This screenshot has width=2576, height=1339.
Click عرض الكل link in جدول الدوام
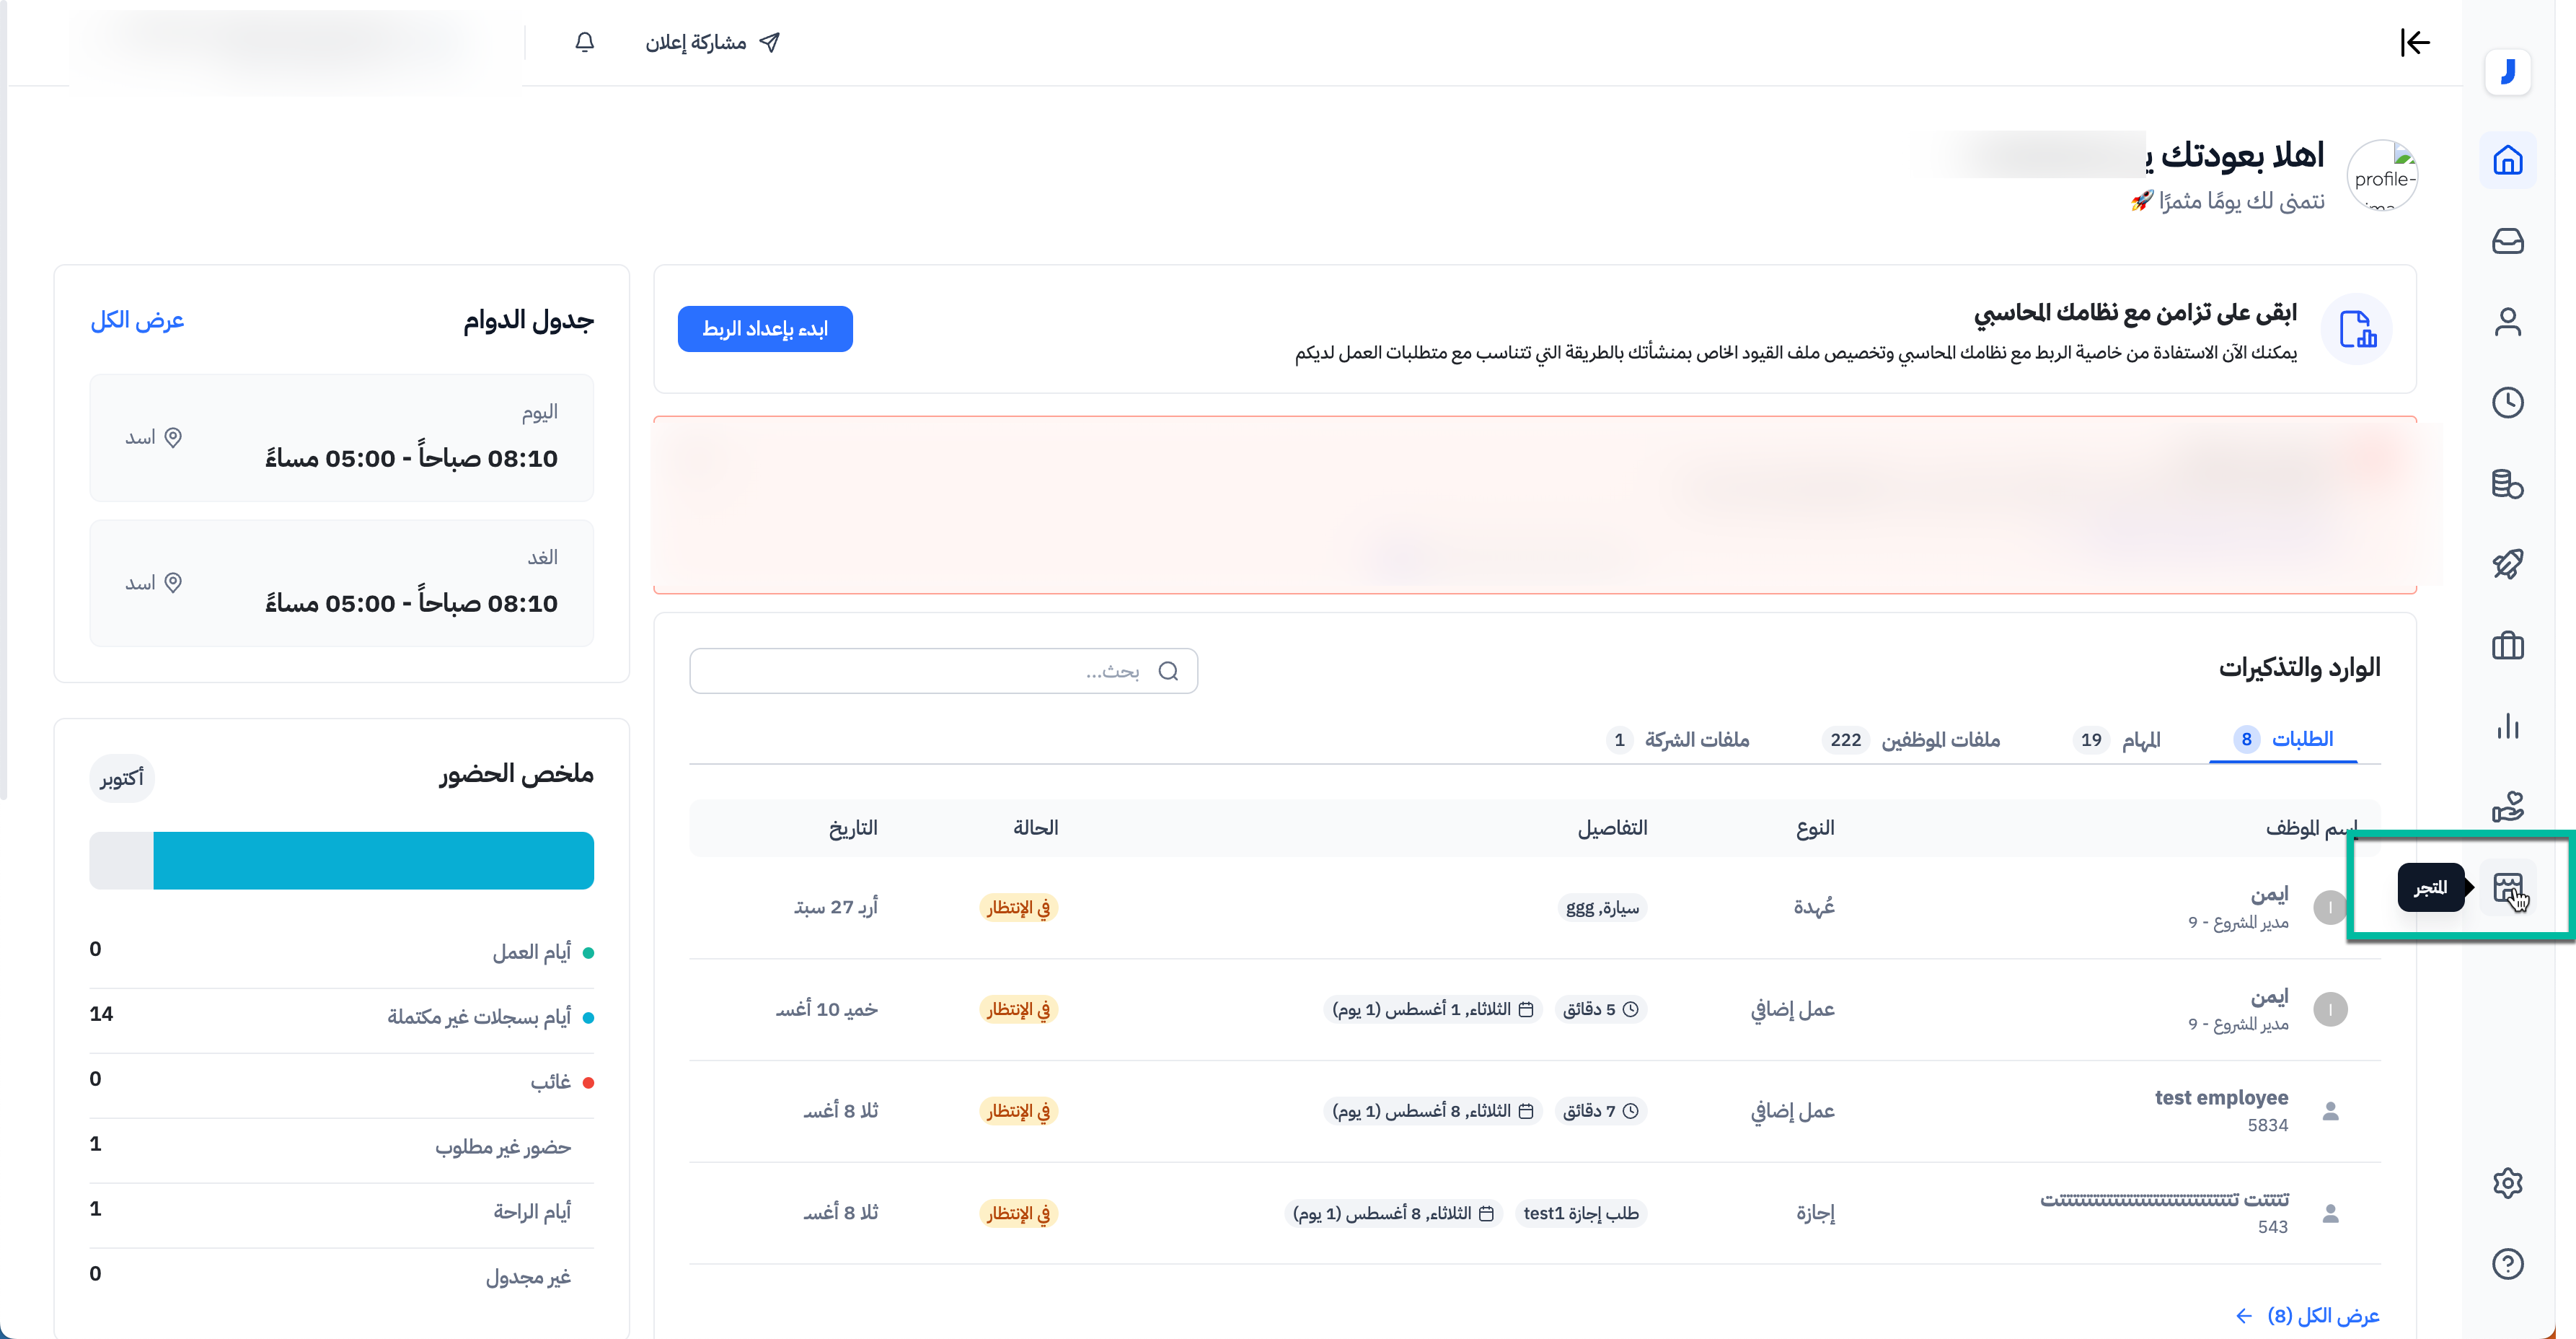(138, 320)
